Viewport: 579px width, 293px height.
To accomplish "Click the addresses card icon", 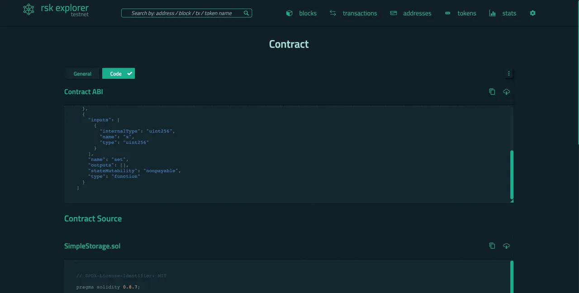I will pos(394,13).
